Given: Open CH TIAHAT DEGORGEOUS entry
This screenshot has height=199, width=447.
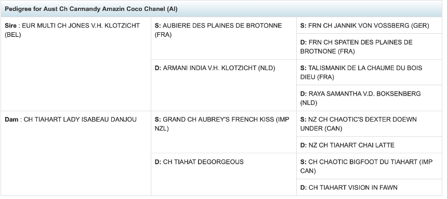Looking at the screenshot, I should point(199,162).
